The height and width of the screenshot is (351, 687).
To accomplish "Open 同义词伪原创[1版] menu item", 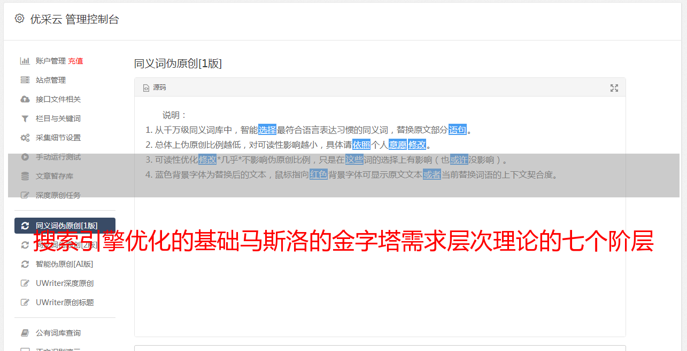I will coord(65,226).
